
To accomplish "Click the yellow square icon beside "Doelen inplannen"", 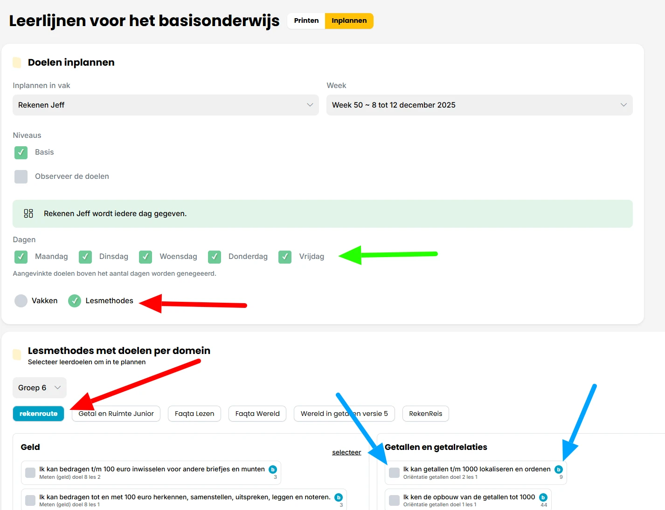I will click(x=17, y=62).
